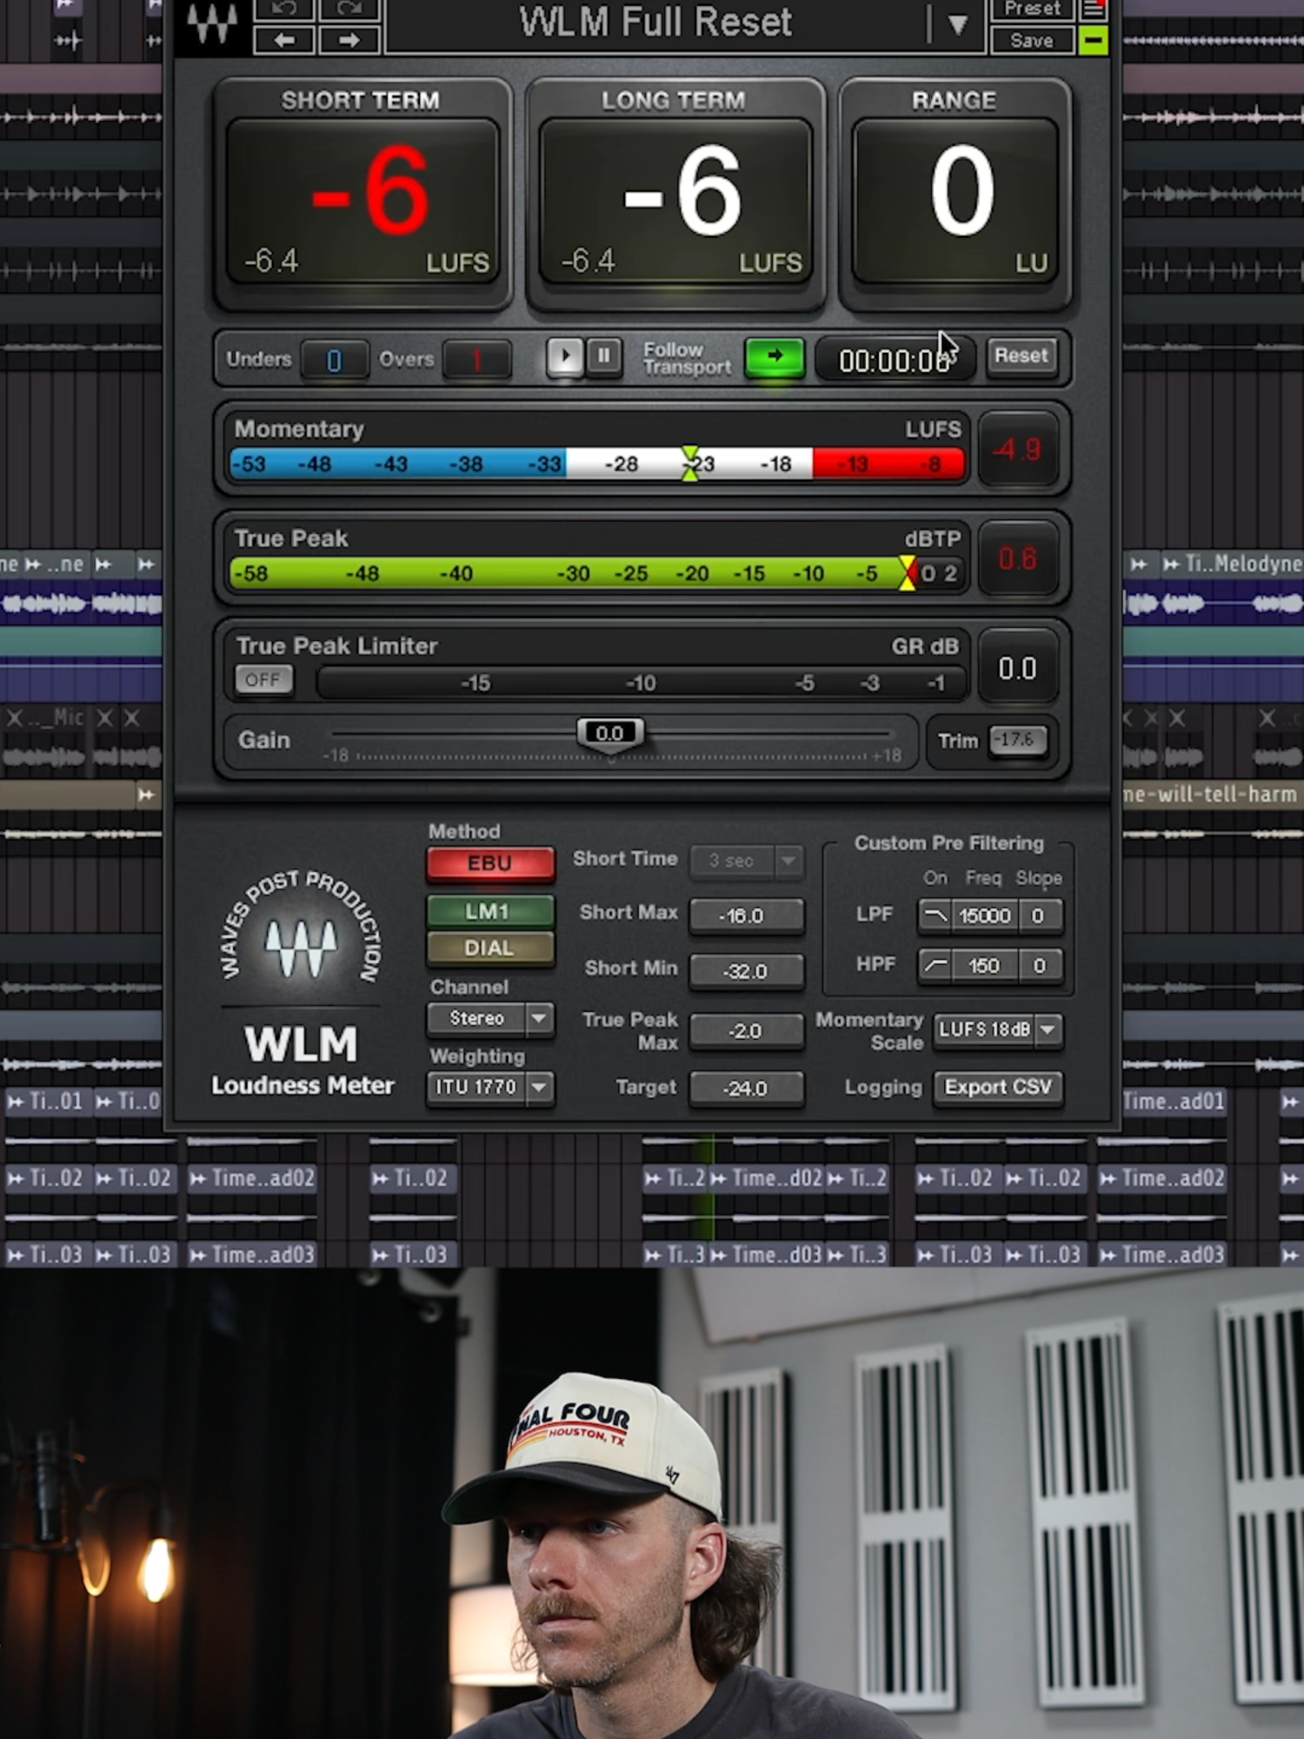
Task: Open the Weighting ITU 1770 dropdown
Action: pyautogui.click(x=490, y=1087)
